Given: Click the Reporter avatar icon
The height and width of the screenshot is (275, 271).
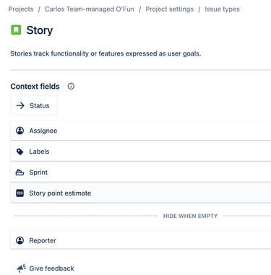Looking at the screenshot, I should [x=20, y=240].
